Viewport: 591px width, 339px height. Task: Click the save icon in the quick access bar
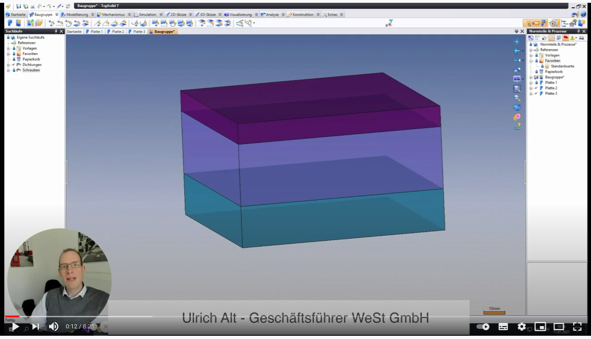(19, 6)
